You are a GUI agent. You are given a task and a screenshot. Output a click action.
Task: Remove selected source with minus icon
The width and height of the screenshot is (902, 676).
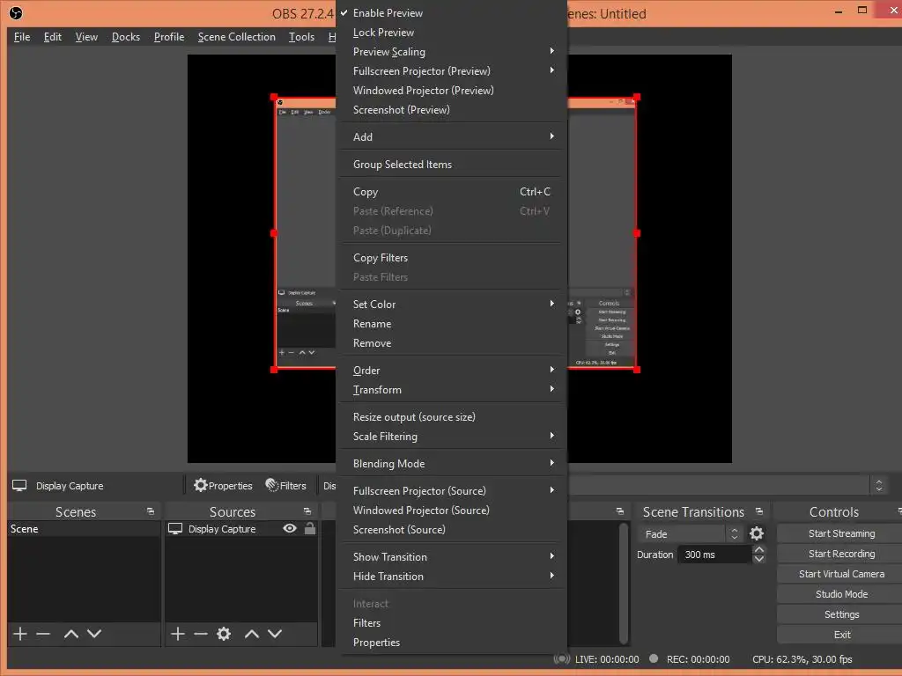(200, 634)
